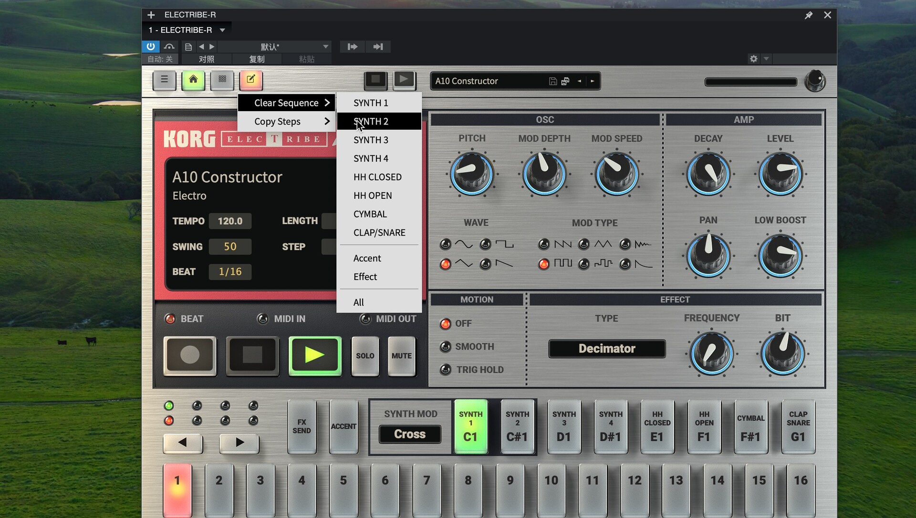The image size is (916, 518).
Task: Open the host preset name dropdown
Action: click(x=274, y=47)
